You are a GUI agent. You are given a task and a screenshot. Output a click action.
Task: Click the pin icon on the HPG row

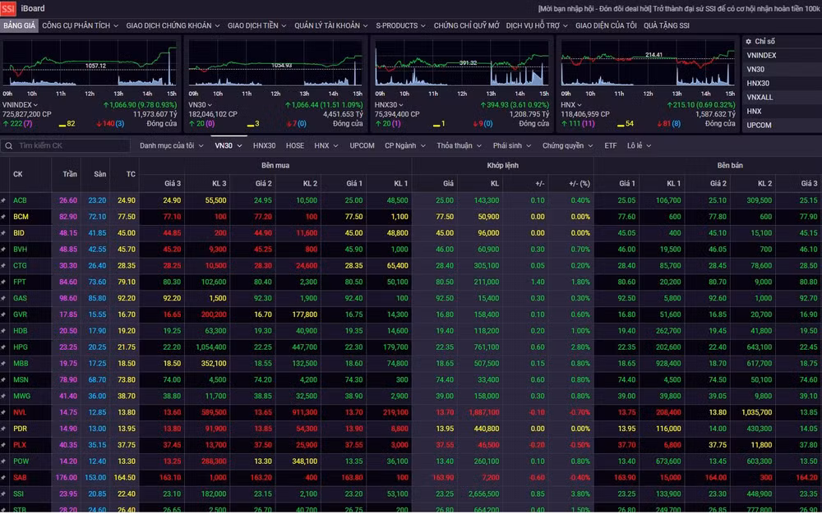click(x=3, y=347)
